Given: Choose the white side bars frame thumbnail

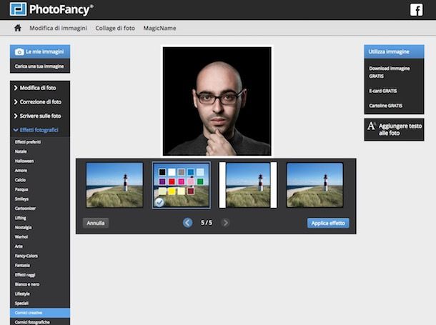Looking at the screenshot, I should (248, 185).
